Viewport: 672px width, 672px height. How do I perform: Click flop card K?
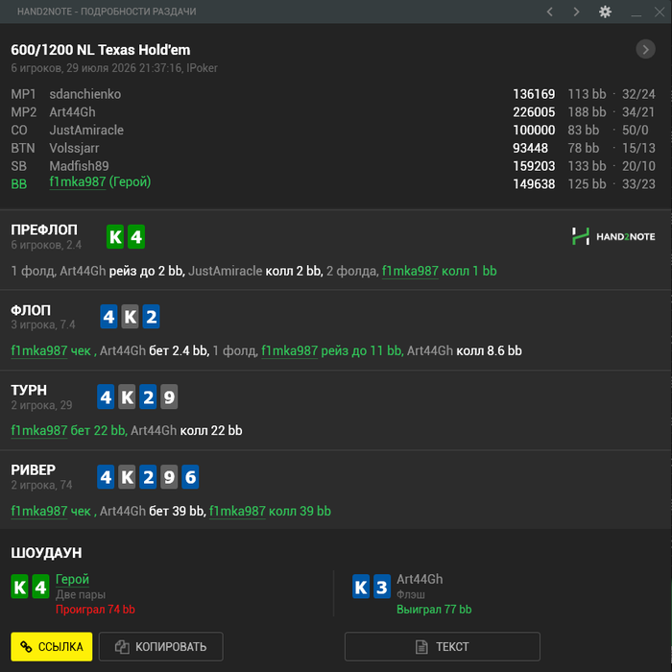pyautogui.click(x=130, y=317)
